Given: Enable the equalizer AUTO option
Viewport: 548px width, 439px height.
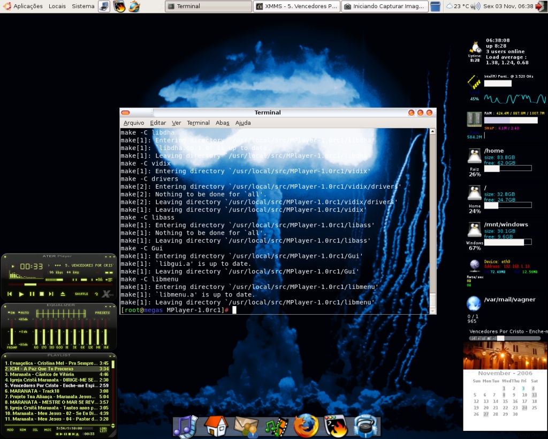Looking at the screenshot, I should tap(23, 312).
